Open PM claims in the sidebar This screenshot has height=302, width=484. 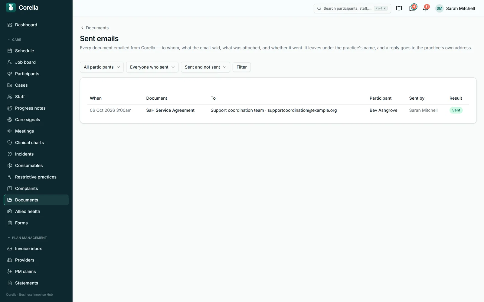(36, 271)
